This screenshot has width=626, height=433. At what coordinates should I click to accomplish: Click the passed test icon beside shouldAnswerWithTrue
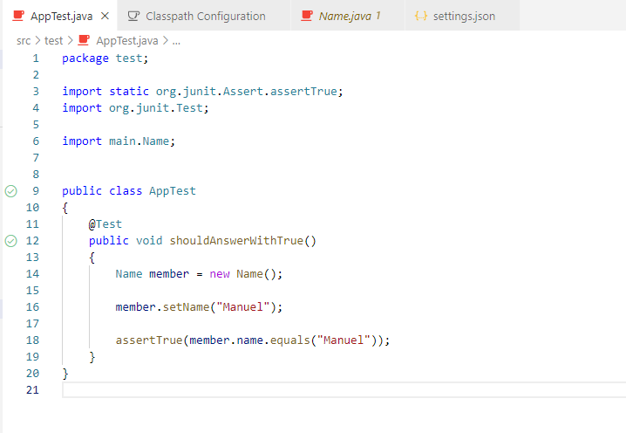pyautogui.click(x=11, y=241)
